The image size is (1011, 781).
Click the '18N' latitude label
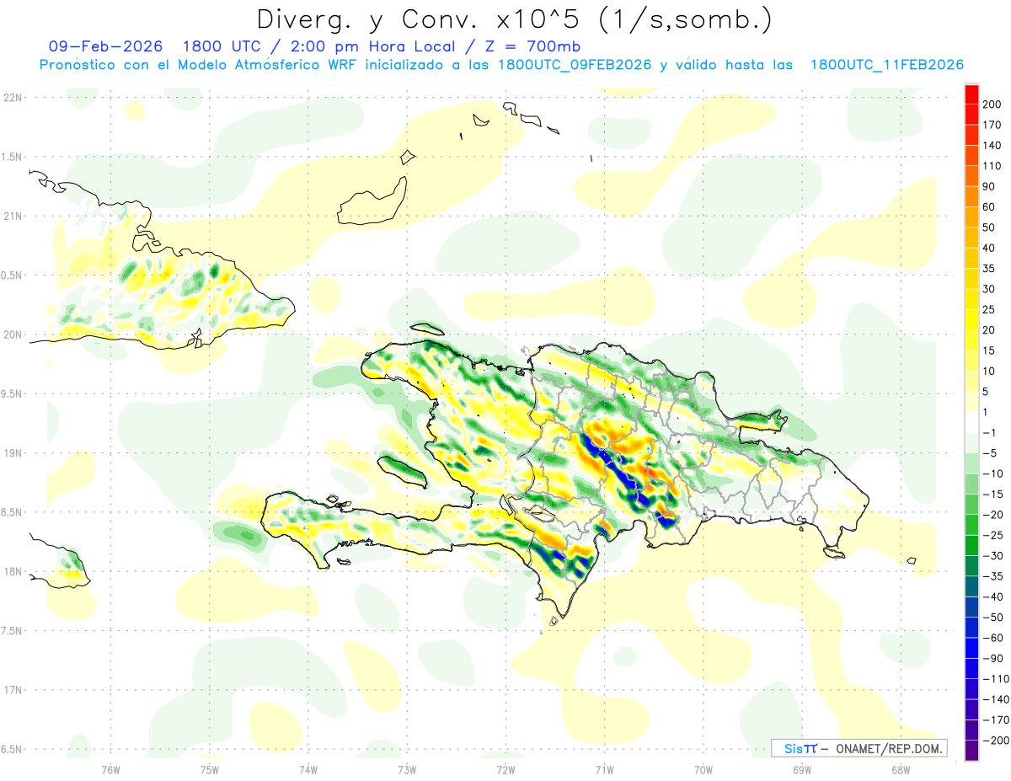13,571
